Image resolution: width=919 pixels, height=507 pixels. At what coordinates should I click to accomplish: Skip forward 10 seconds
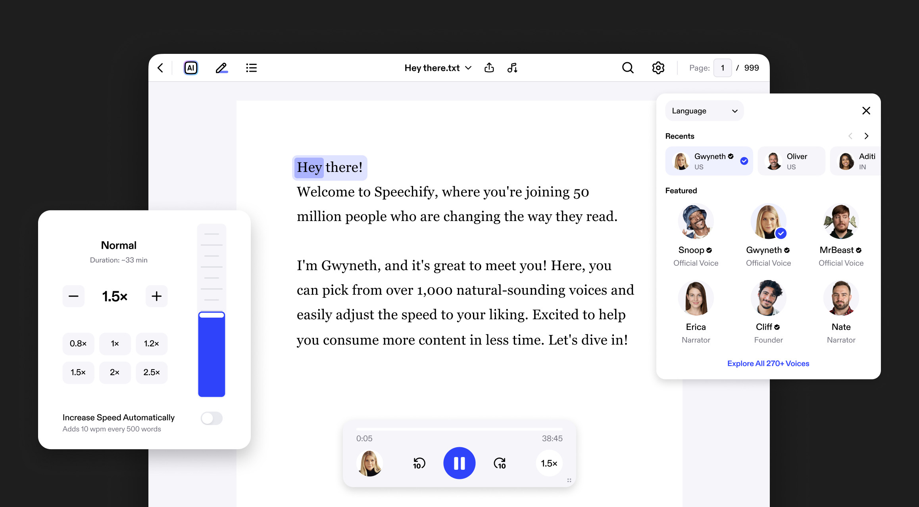[500, 463]
